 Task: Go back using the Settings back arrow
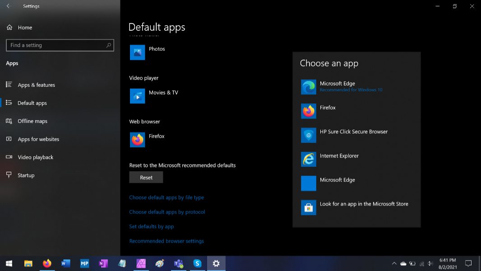[x=8, y=6]
